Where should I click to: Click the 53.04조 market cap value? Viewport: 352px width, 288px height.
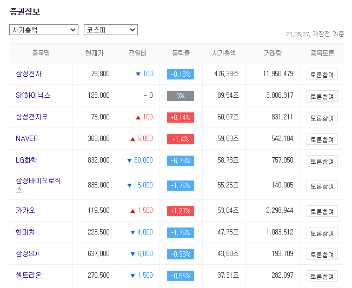(x=228, y=210)
